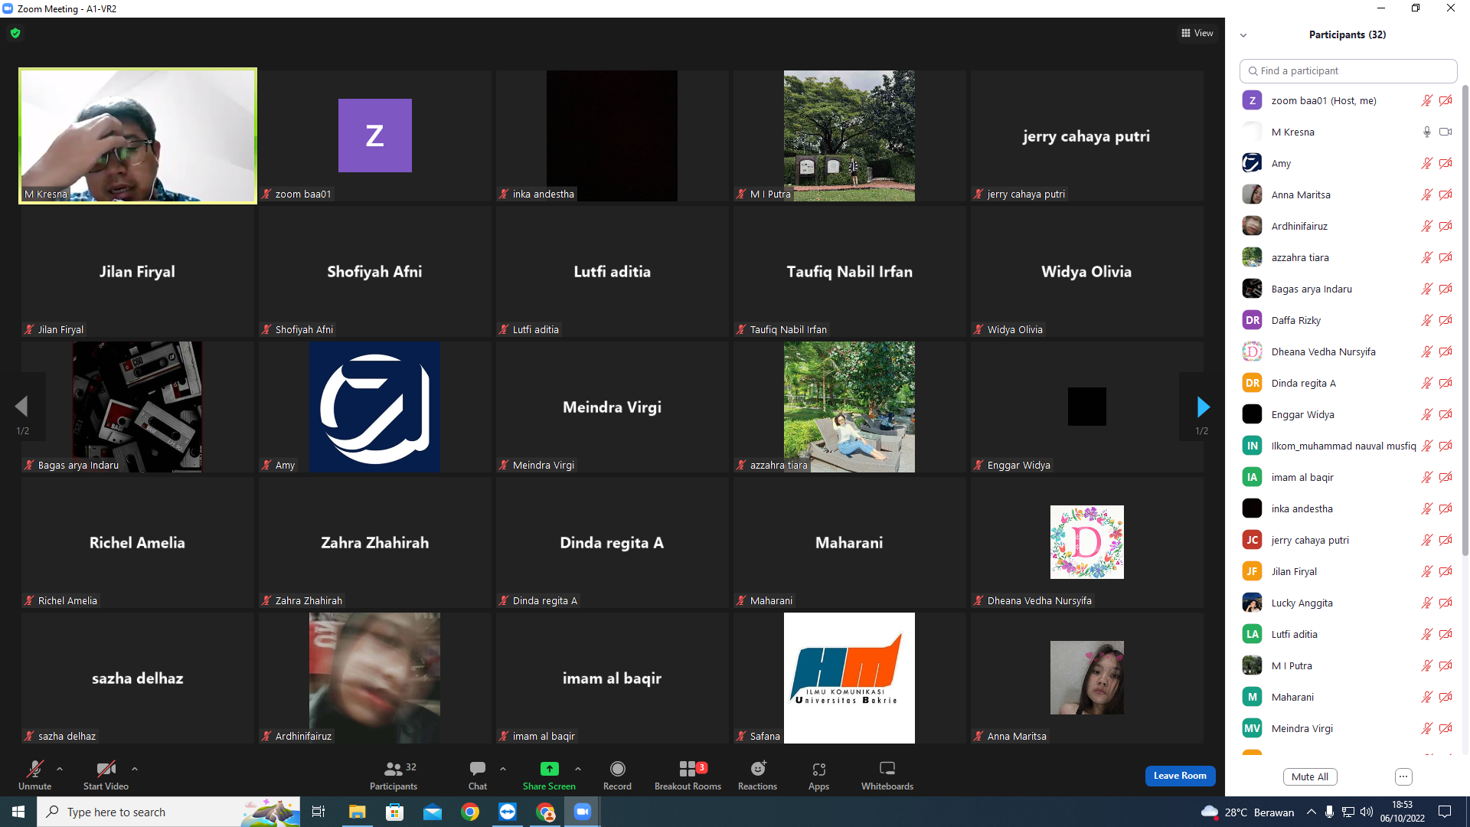Open Mail app in the taskbar
The image size is (1470, 827).
click(433, 812)
